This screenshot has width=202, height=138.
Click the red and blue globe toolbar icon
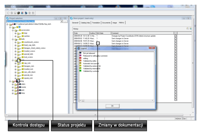pyautogui.click(x=22, y=13)
